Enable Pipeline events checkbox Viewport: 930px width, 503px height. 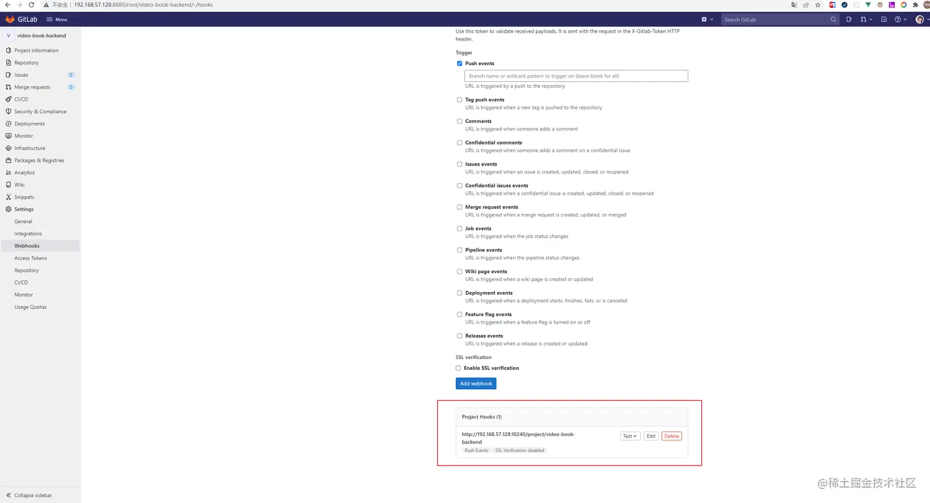click(x=459, y=250)
